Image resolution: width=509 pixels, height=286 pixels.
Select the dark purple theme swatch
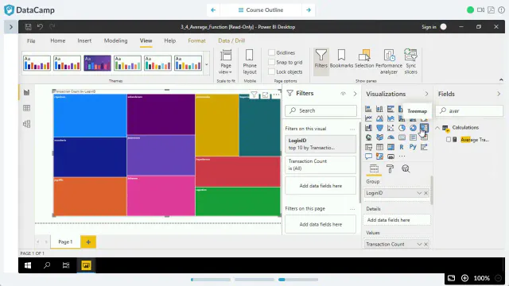point(97,63)
